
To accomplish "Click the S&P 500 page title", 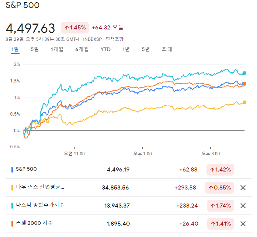I will (x=22, y=5).
